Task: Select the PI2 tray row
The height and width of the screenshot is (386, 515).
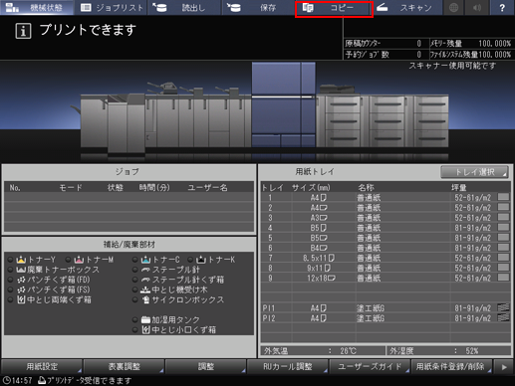Action: pyautogui.click(x=386, y=318)
